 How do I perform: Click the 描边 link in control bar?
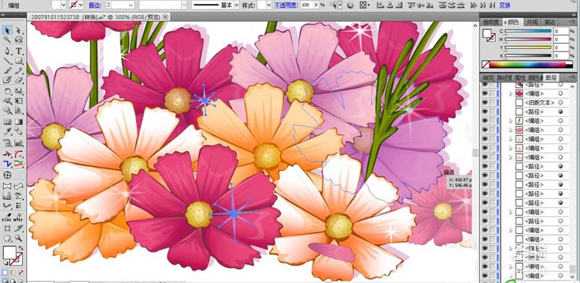pyautogui.click(x=95, y=5)
